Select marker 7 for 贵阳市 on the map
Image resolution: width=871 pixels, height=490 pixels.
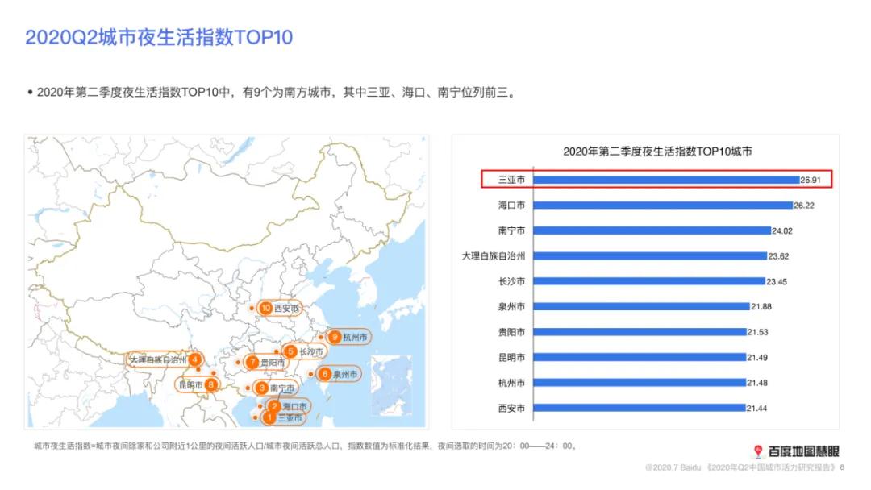pyautogui.click(x=252, y=363)
